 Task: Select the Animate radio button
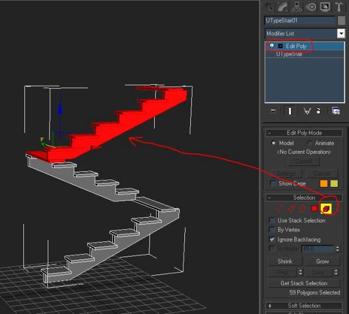click(309, 143)
